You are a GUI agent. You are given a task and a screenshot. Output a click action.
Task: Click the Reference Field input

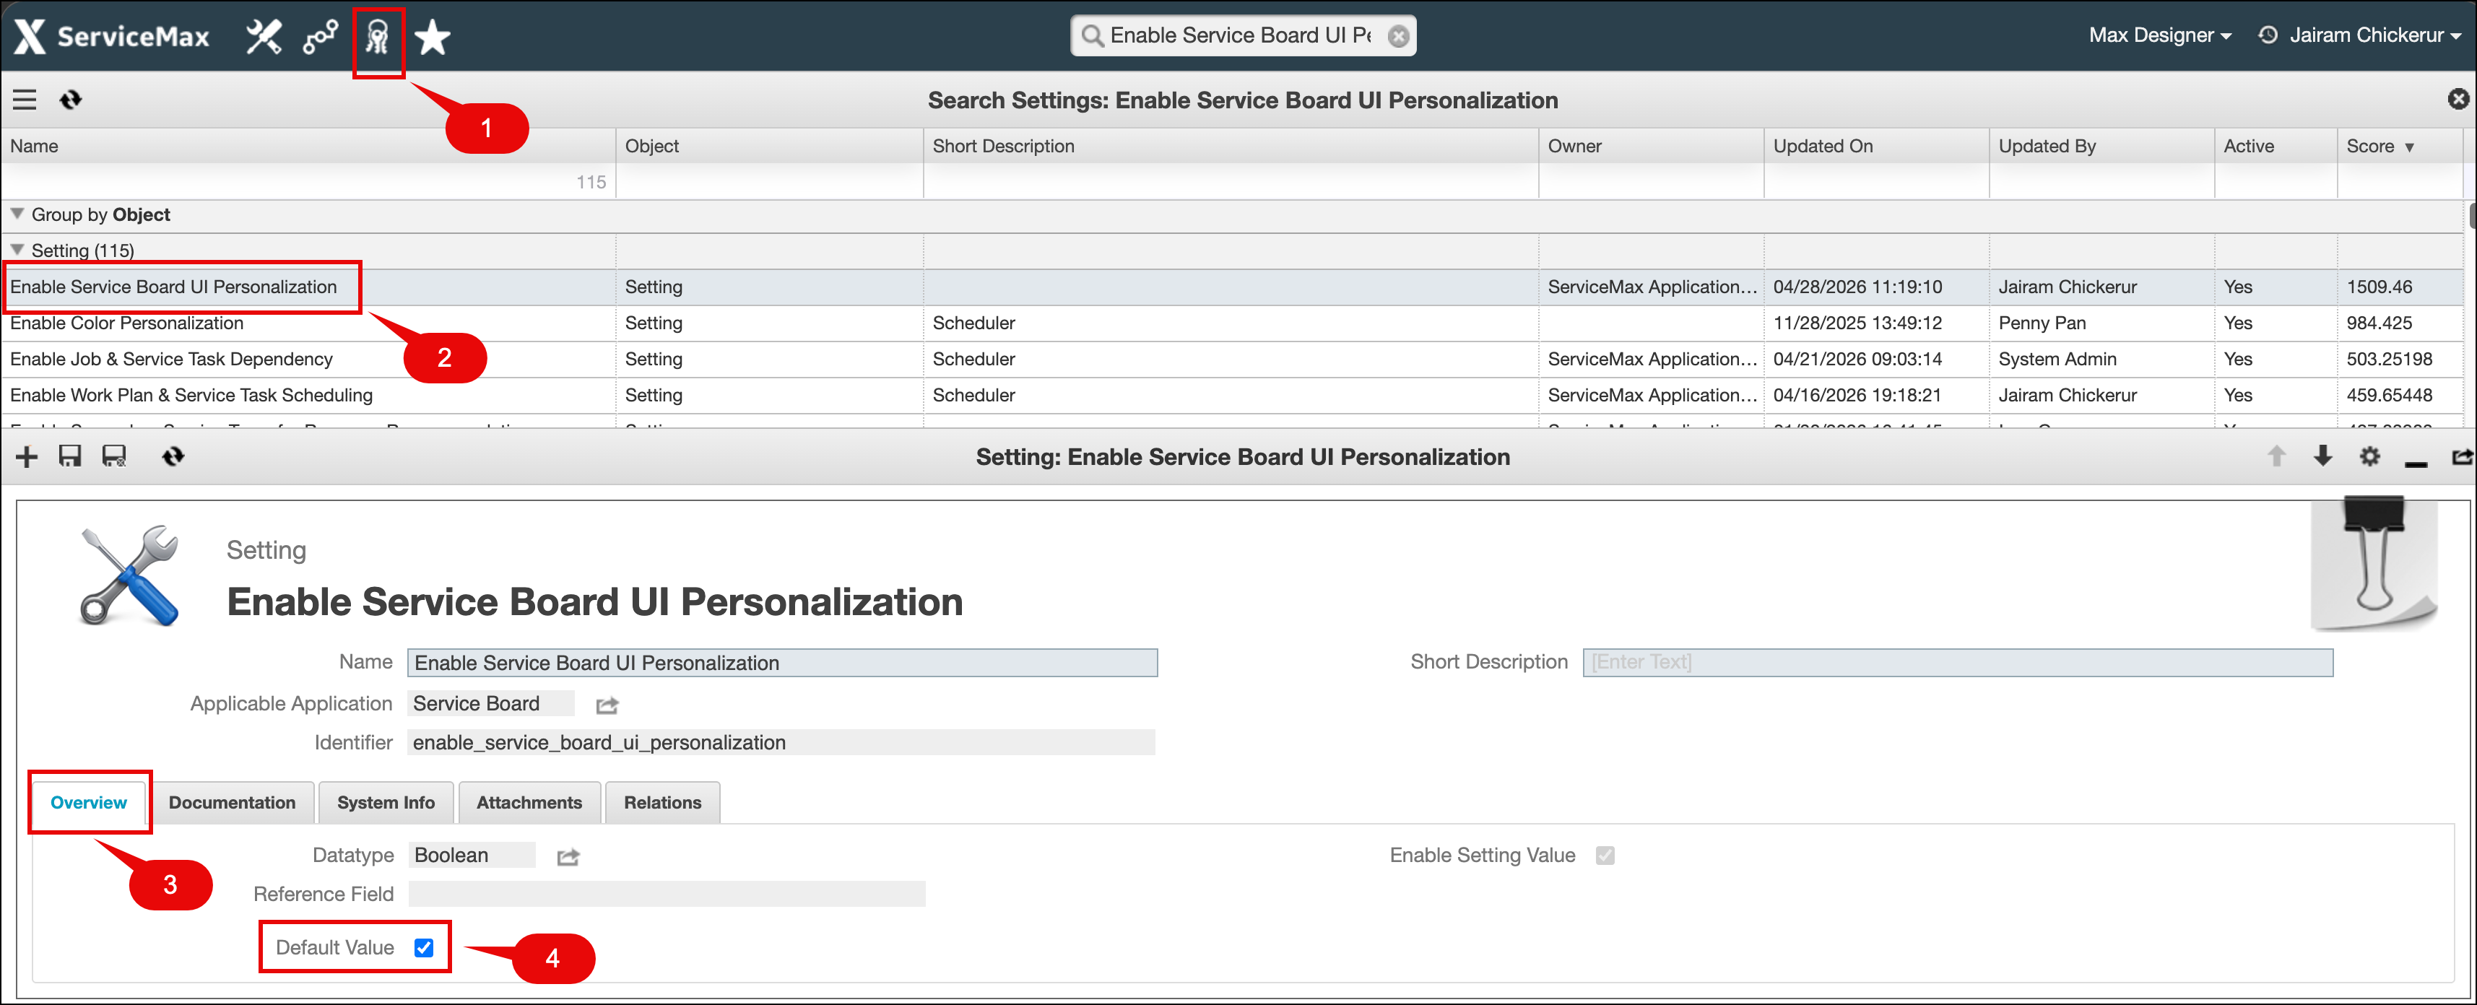click(667, 893)
